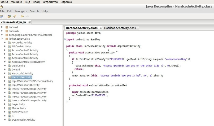Screen dimensions: 214x126
Task: Click the Back arrow toolbar icon
Action: pos(22,16)
